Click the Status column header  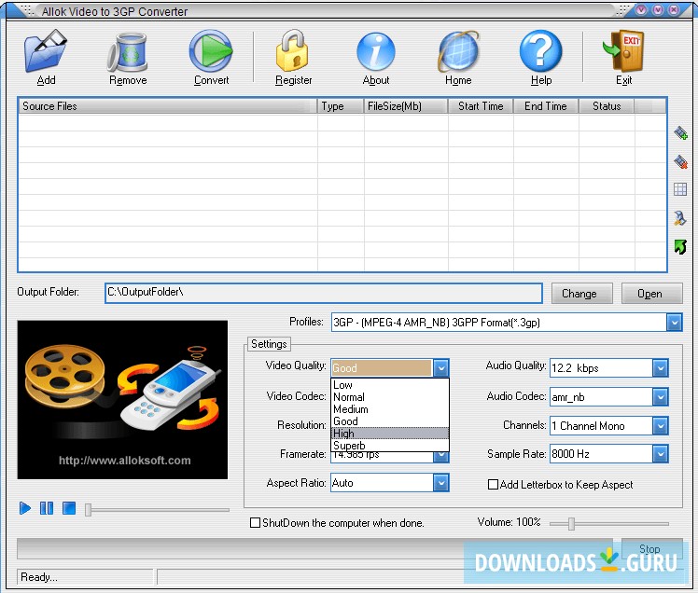click(x=607, y=106)
